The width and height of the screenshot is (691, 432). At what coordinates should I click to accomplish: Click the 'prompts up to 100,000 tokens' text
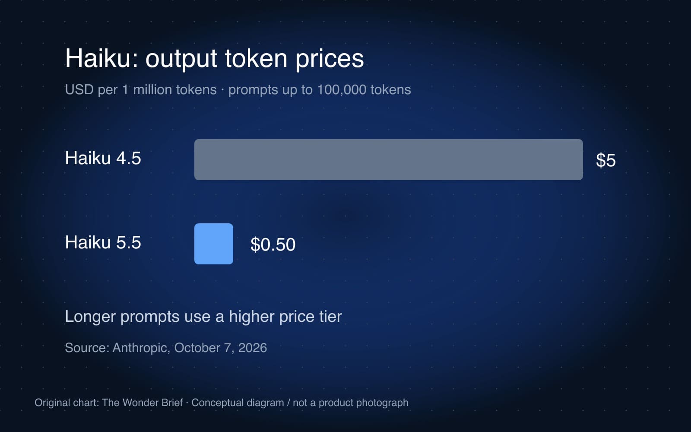point(320,90)
